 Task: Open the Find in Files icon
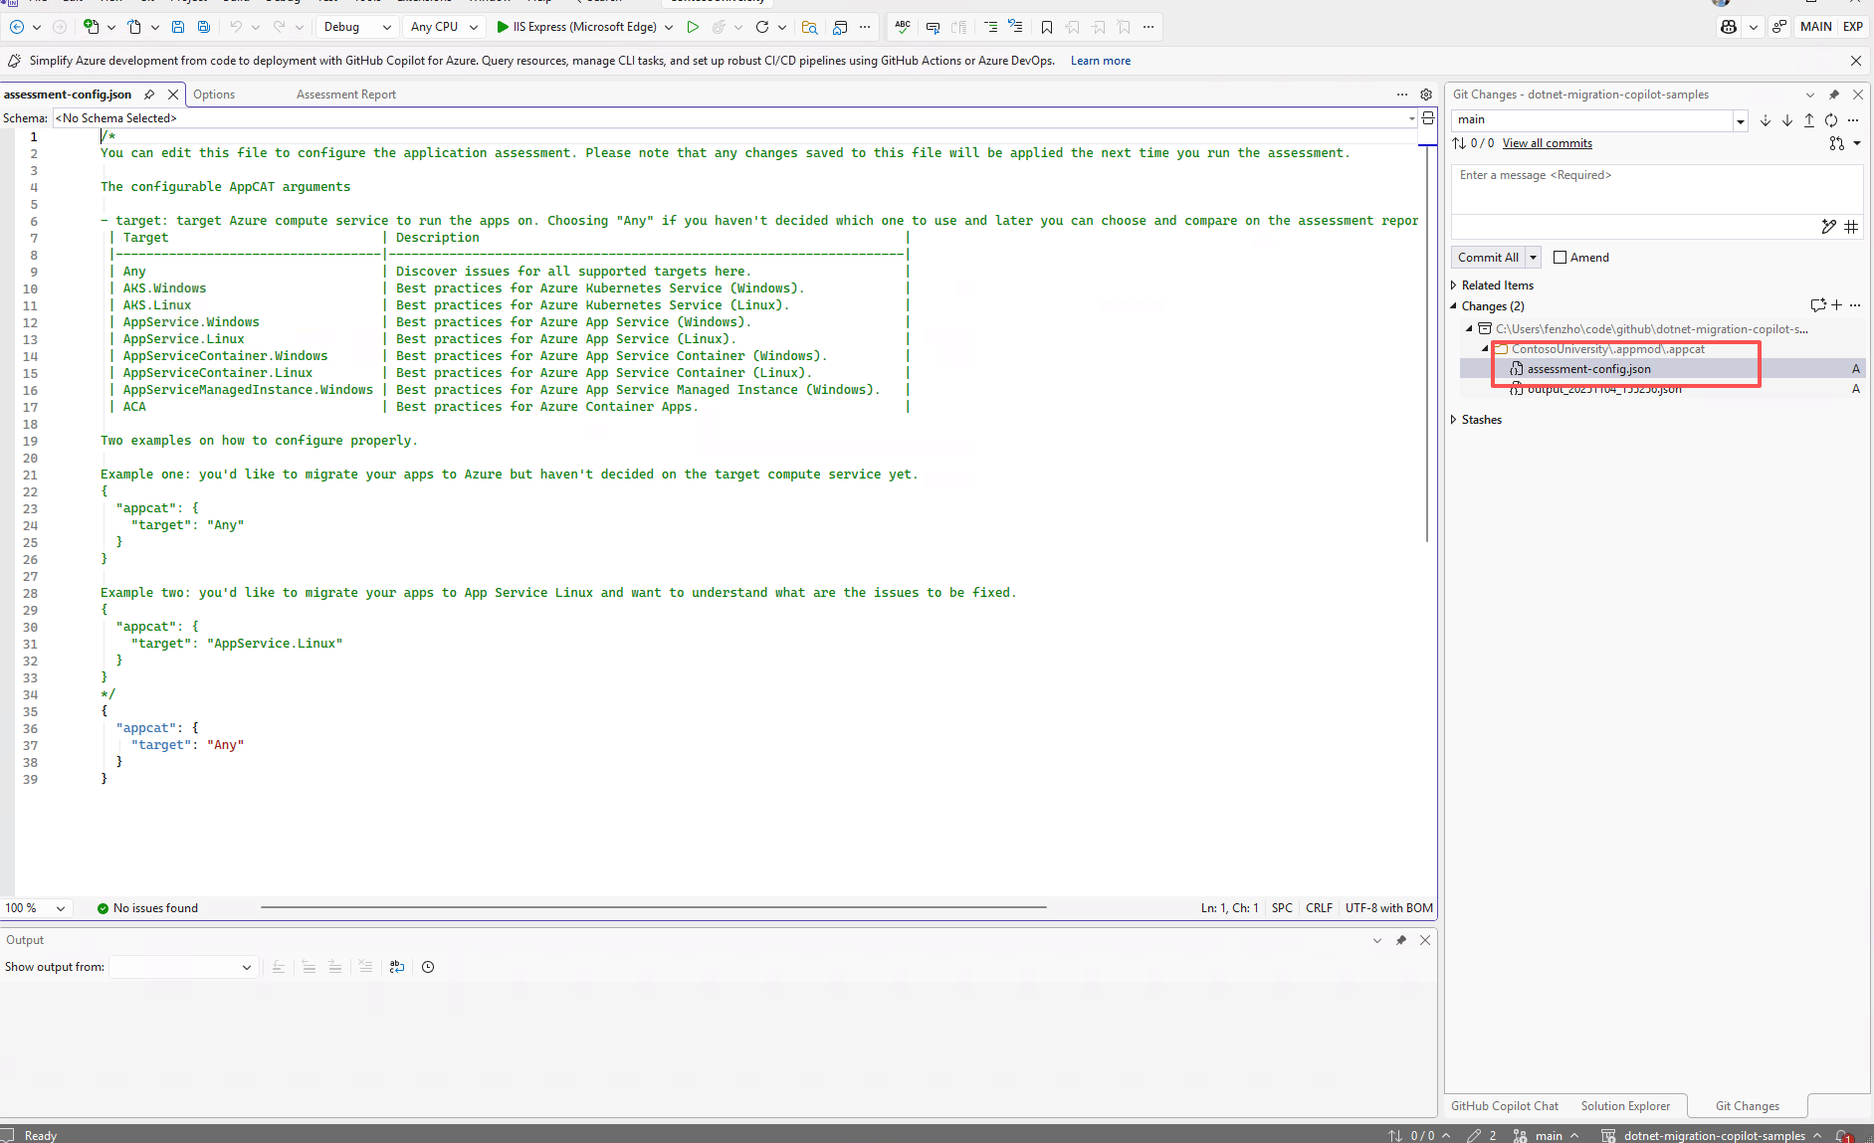coord(810,27)
